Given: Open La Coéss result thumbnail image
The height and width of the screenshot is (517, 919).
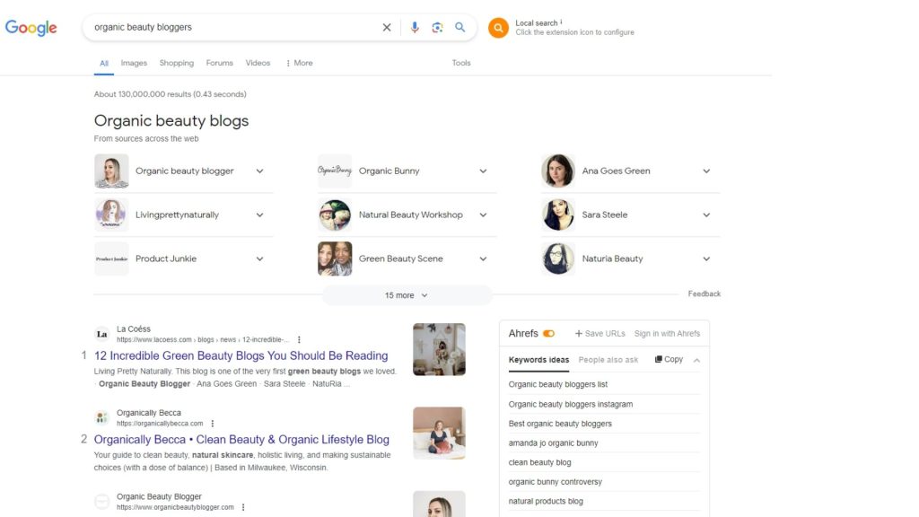Looking at the screenshot, I should pyautogui.click(x=439, y=349).
